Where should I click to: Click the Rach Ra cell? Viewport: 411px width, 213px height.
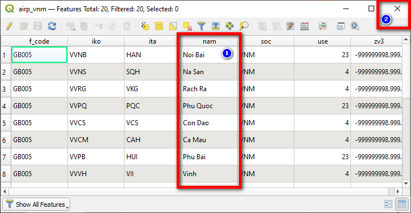(x=209, y=89)
